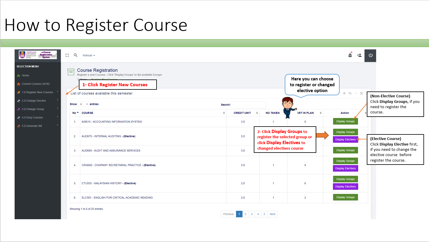Screen dimensions: 429x242
Task: Click Display Electives for CTU555
Action: point(345,186)
